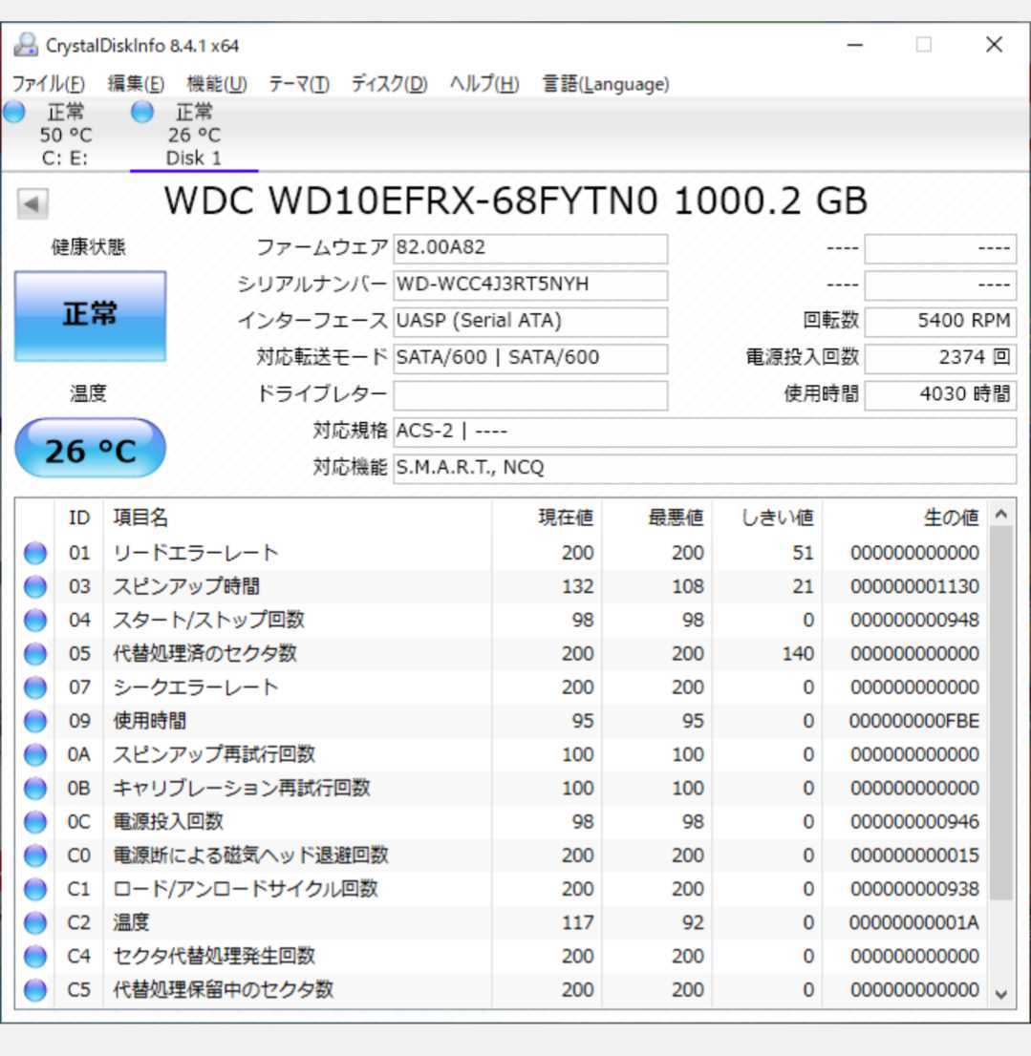Click the status icon for row 0B キャリブレーション再試行回数
Viewport: 1031px width, 1056px height.
(35, 788)
